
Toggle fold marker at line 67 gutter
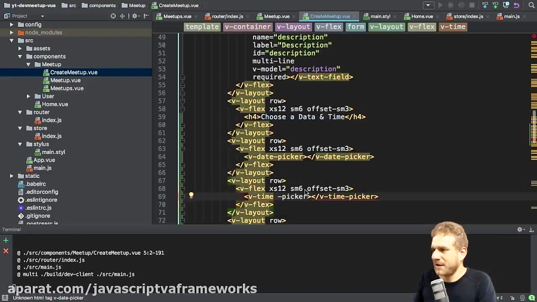click(x=183, y=181)
